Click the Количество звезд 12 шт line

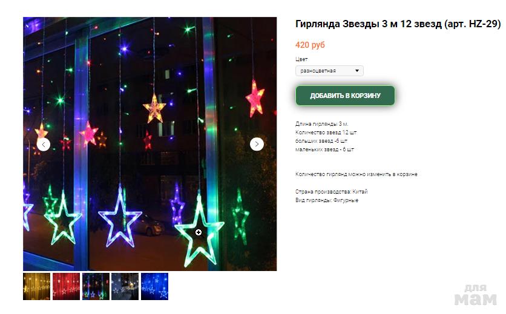(326, 132)
